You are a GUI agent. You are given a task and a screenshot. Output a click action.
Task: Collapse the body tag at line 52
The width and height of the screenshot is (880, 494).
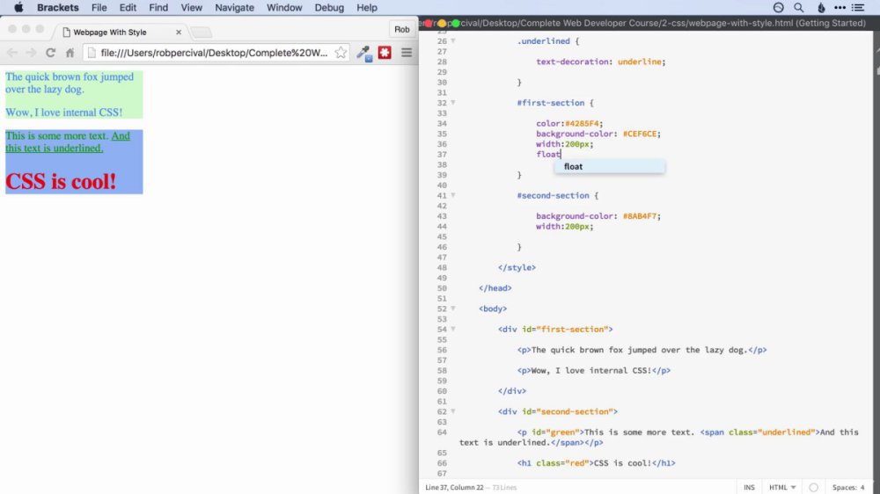pos(453,309)
